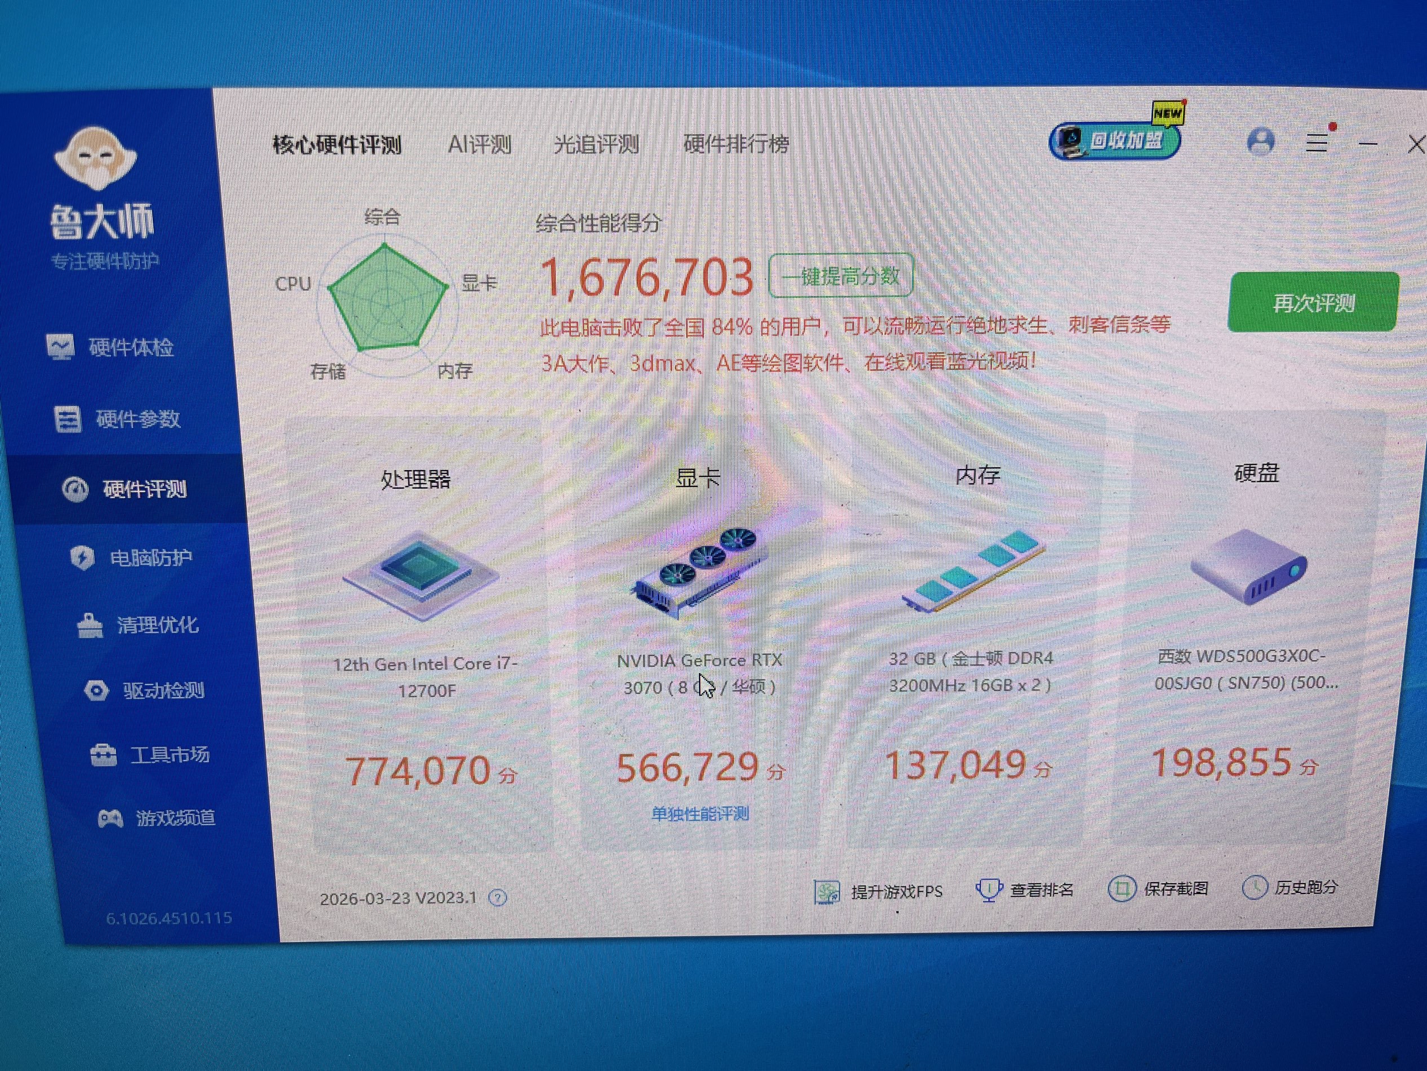Click the 一键提高分数 button

pyautogui.click(x=840, y=276)
